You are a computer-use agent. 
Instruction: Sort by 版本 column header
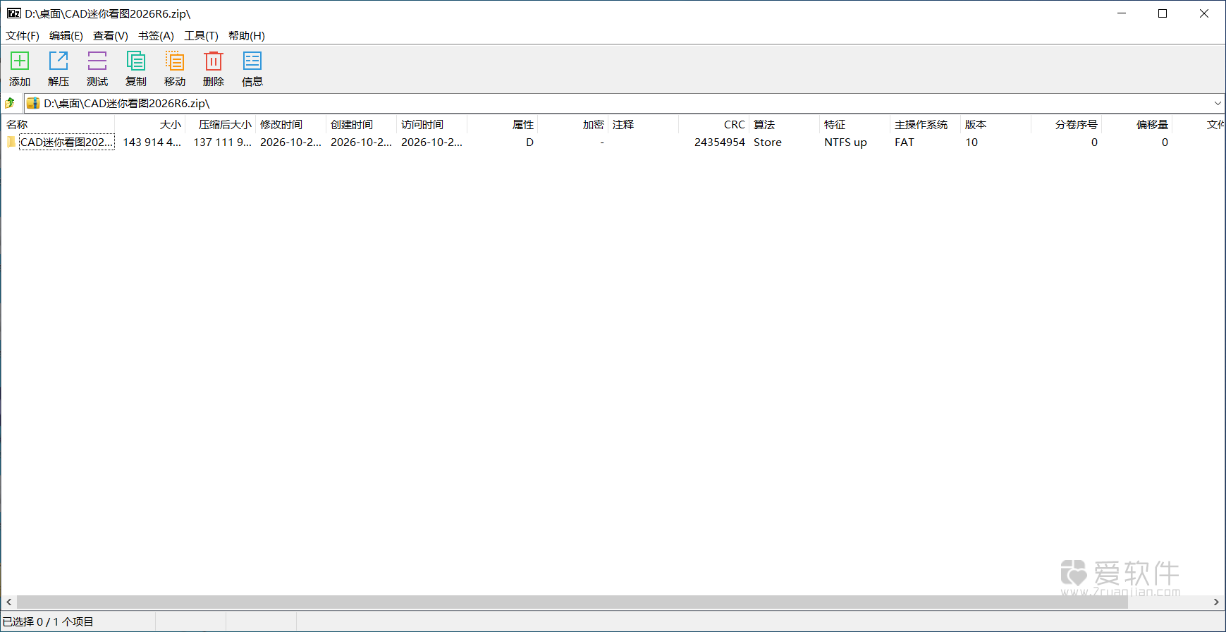(995, 124)
